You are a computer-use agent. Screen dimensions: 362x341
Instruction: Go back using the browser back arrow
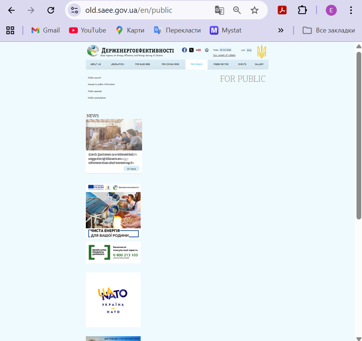pyautogui.click(x=11, y=10)
